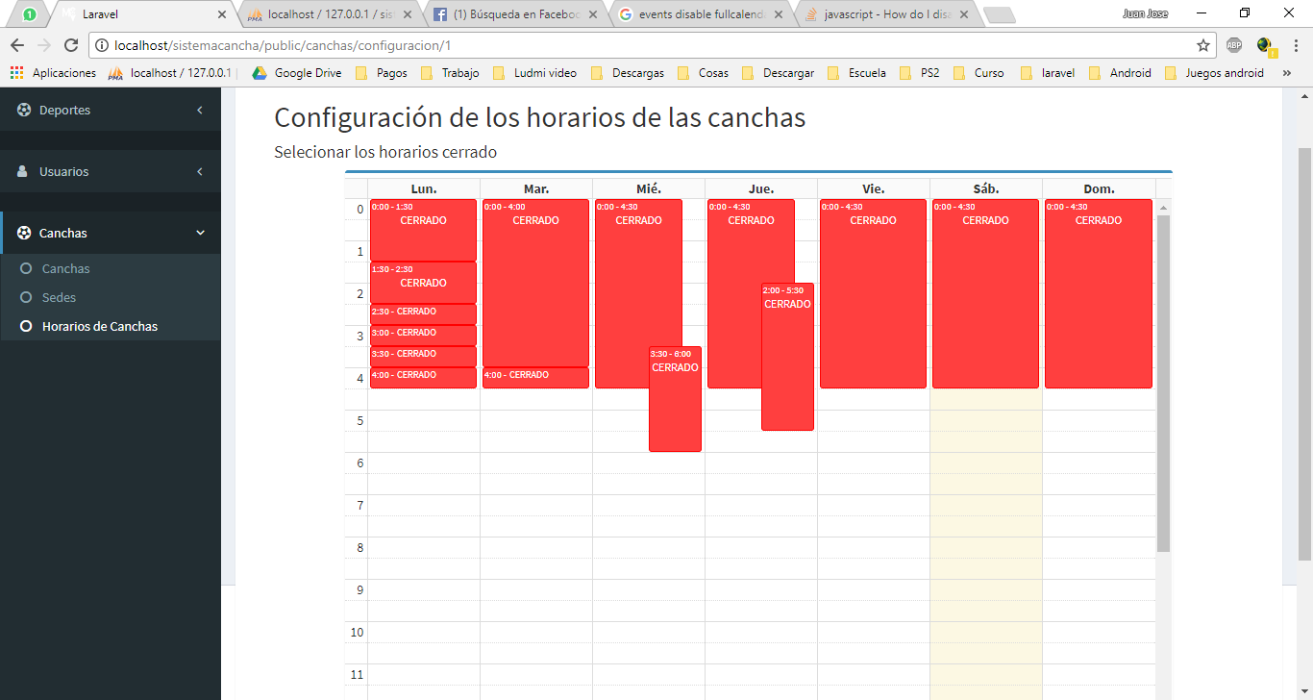Select Sunday 0:00 - 4:30 CERRADO event
Screen dimensions: 1313x700
coord(1098,293)
